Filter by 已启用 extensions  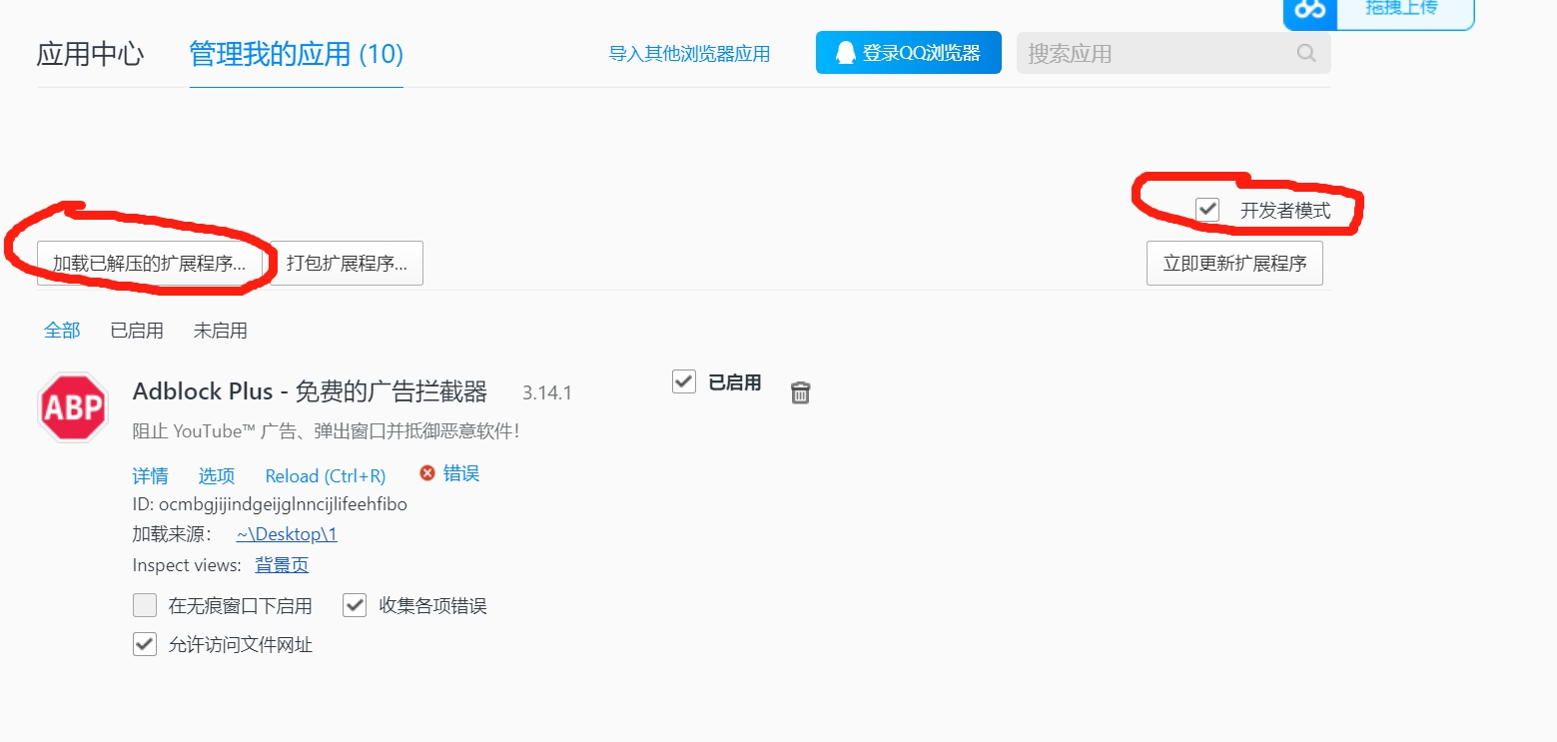(x=137, y=330)
